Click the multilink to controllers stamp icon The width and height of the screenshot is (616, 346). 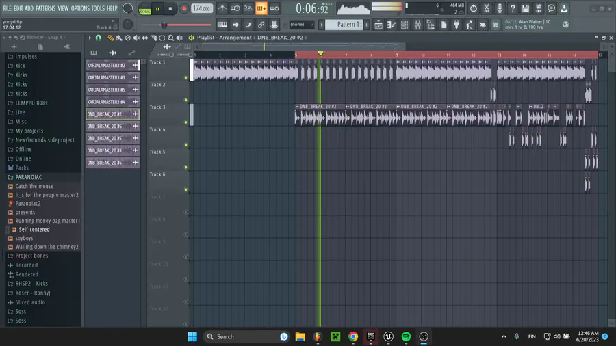click(x=274, y=25)
